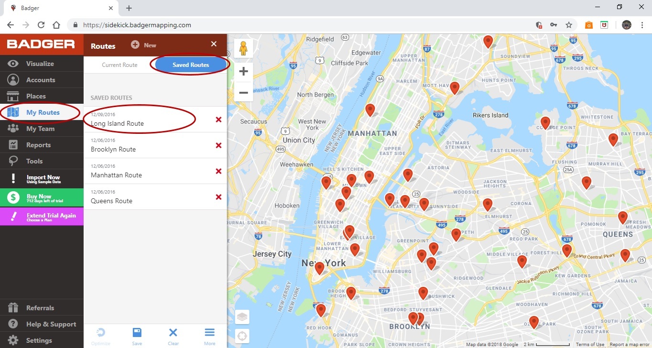Click Report a map error link

(x=630, y=345)
